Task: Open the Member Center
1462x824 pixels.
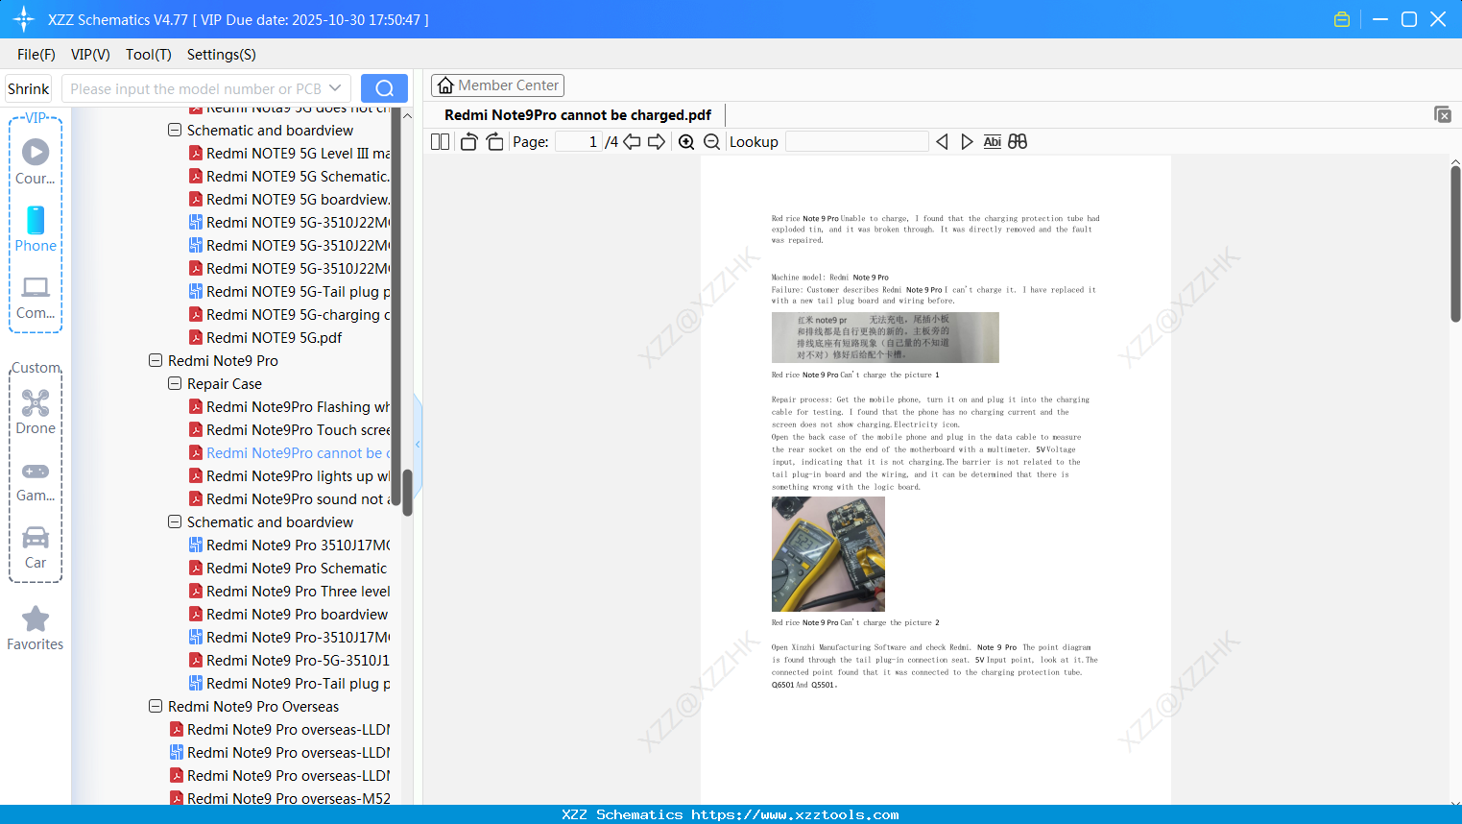Action: coord(497,85)
